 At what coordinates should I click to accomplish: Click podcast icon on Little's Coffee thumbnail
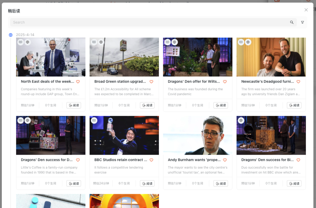coord(27,120)
